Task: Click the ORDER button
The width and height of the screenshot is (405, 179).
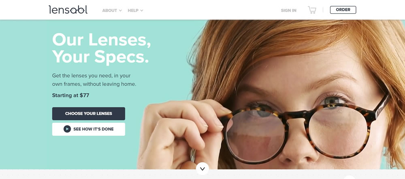Action: pos(343,10)
